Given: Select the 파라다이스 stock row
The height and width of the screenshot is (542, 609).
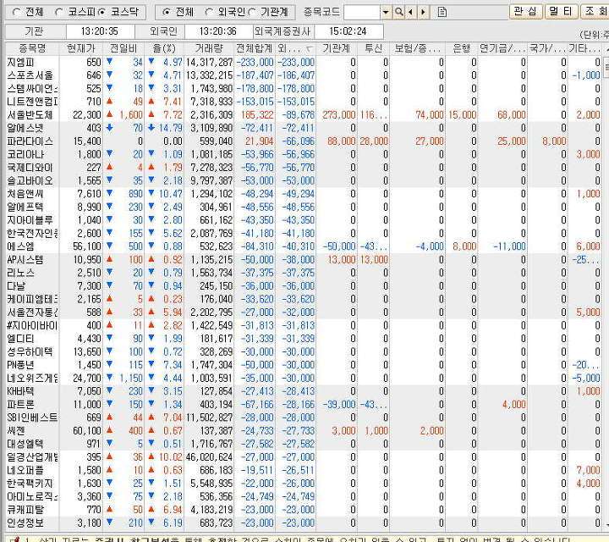Looking at the screenshot, I should (303, 141).
